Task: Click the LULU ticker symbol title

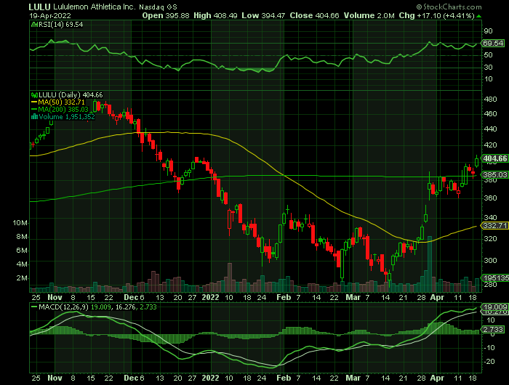Action: (39, 7)
